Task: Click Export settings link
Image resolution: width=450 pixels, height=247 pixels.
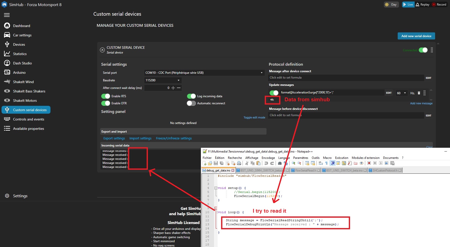Action: pyautogui.click(x=114, y=138)
